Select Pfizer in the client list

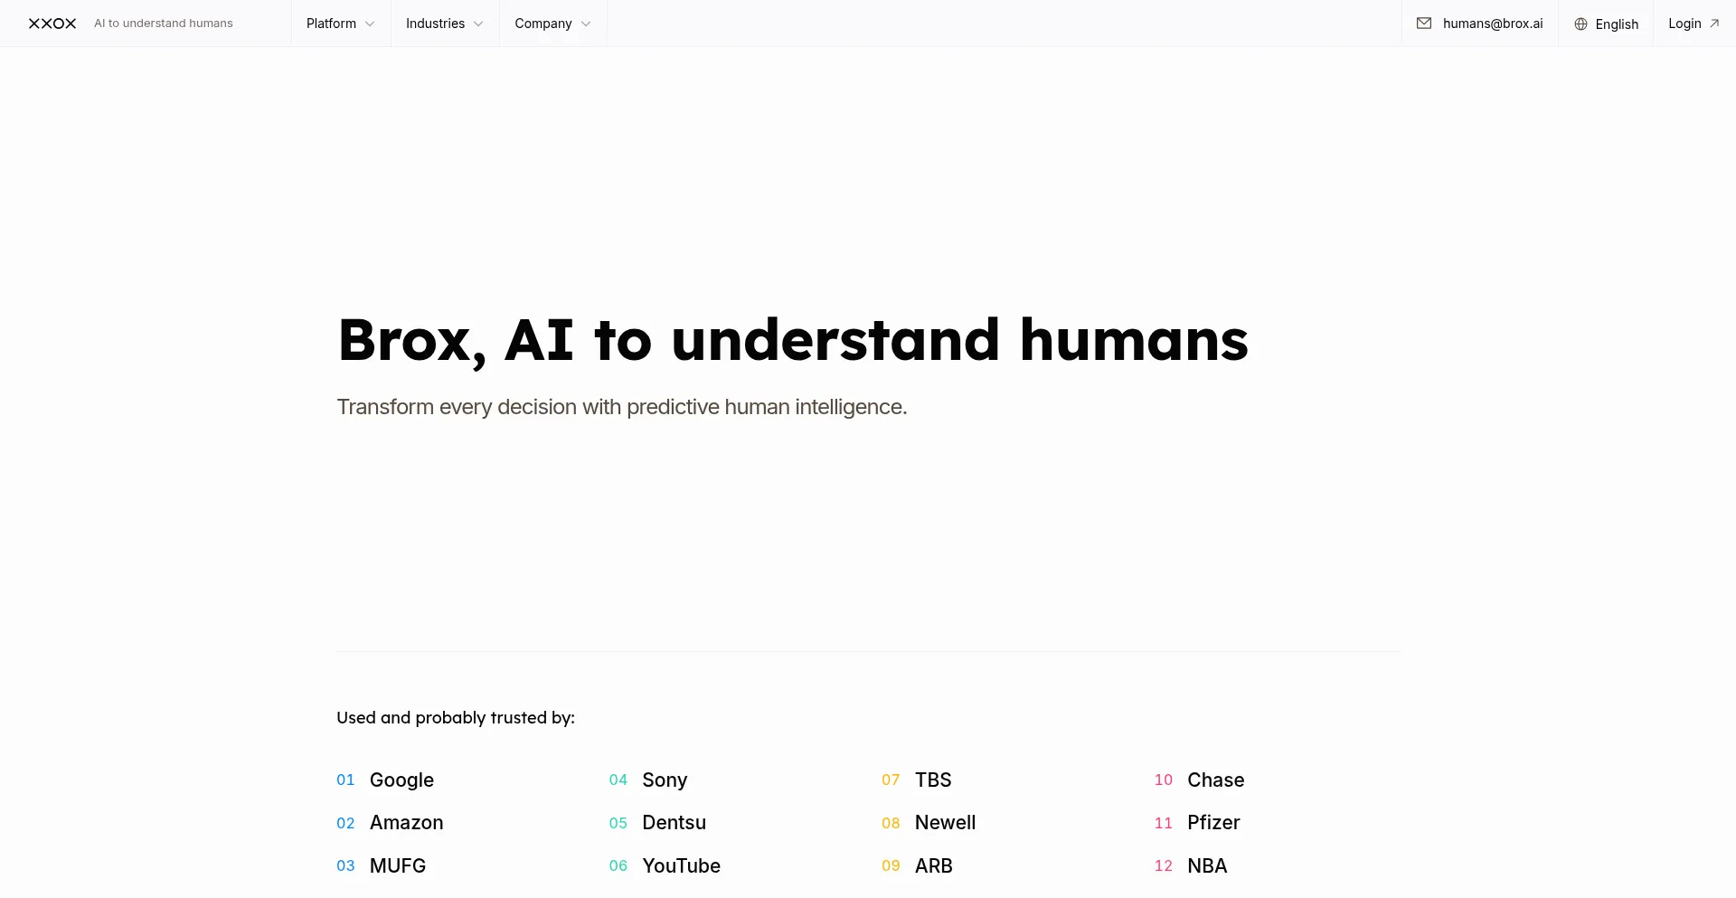pos(1213,823)
